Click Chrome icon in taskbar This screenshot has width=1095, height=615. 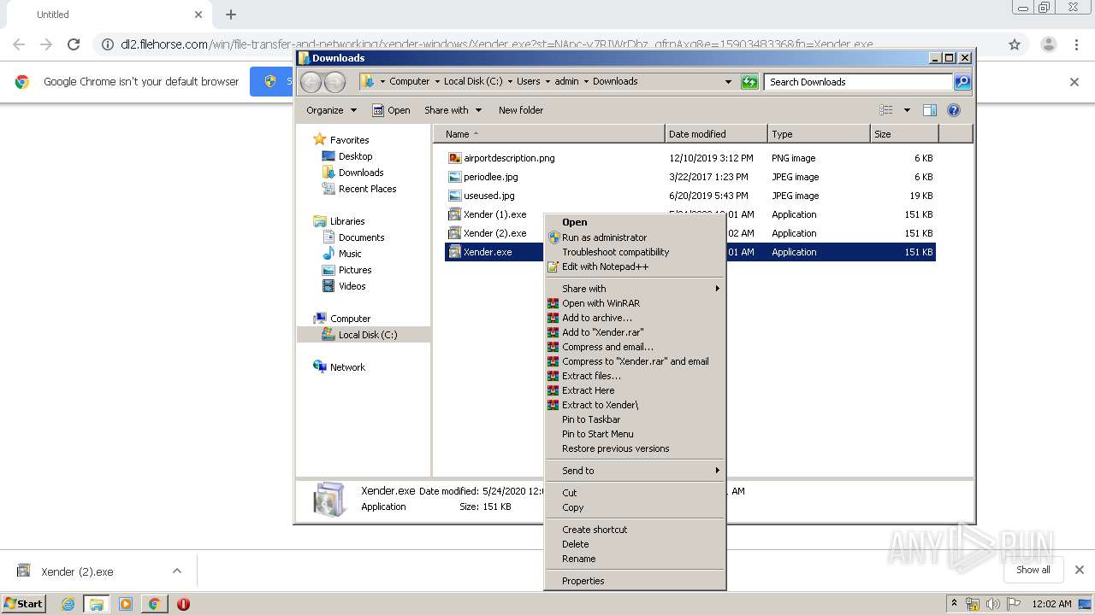click(154, 604)
